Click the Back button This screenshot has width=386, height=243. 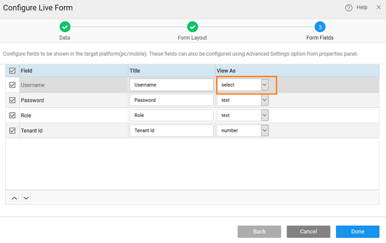click(259, 232)
